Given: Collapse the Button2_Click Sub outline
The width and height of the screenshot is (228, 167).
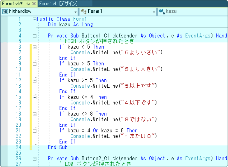Looking at the screenshot, I should pos(34,159).
